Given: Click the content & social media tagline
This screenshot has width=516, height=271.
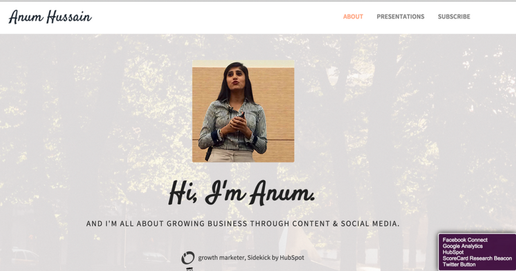Looking at the screenshot, I should click(x=243, y=223).
